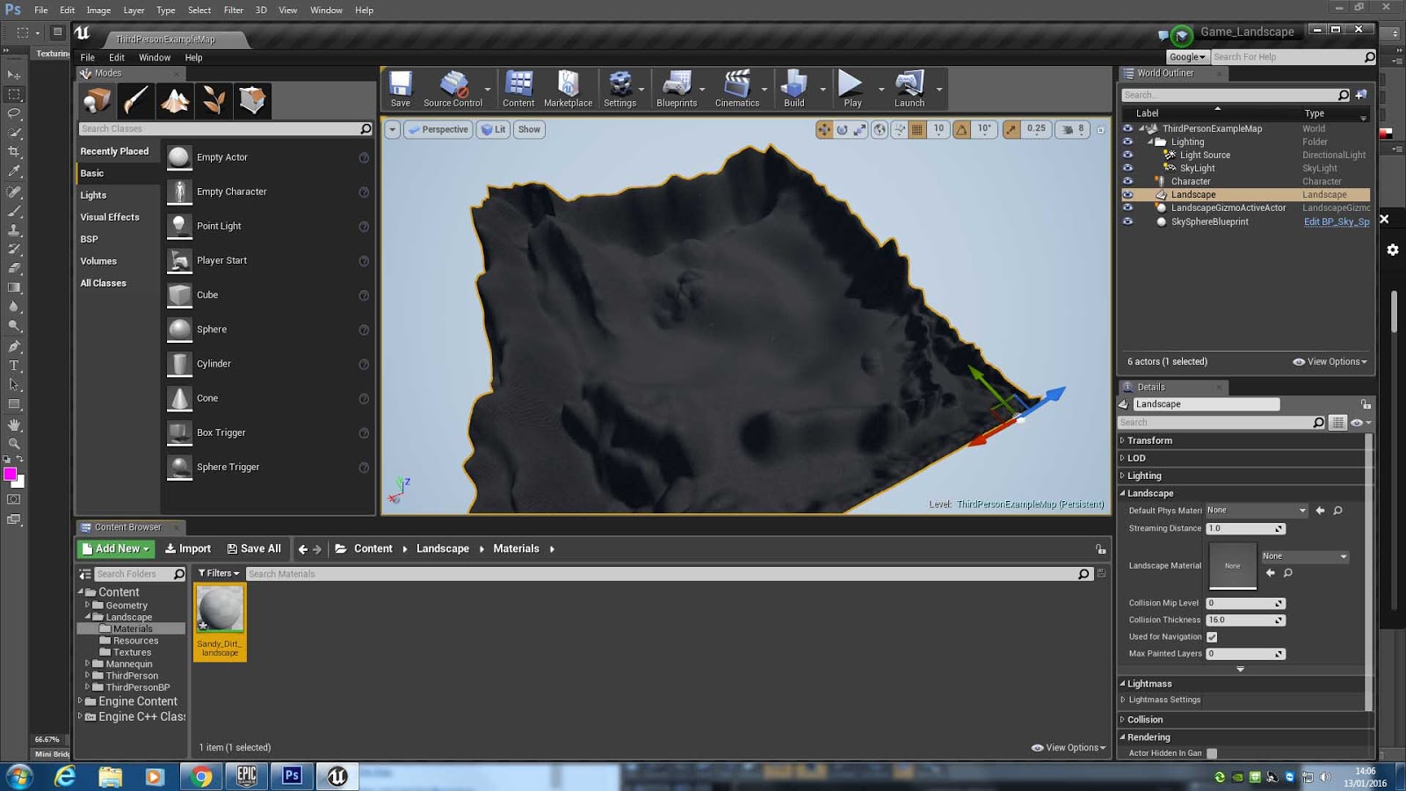The width and height of the screenshot is (1406, 791).
Task: Switch to the ThirdPersonExampleMap tab
Action: [x=167, y=40]
